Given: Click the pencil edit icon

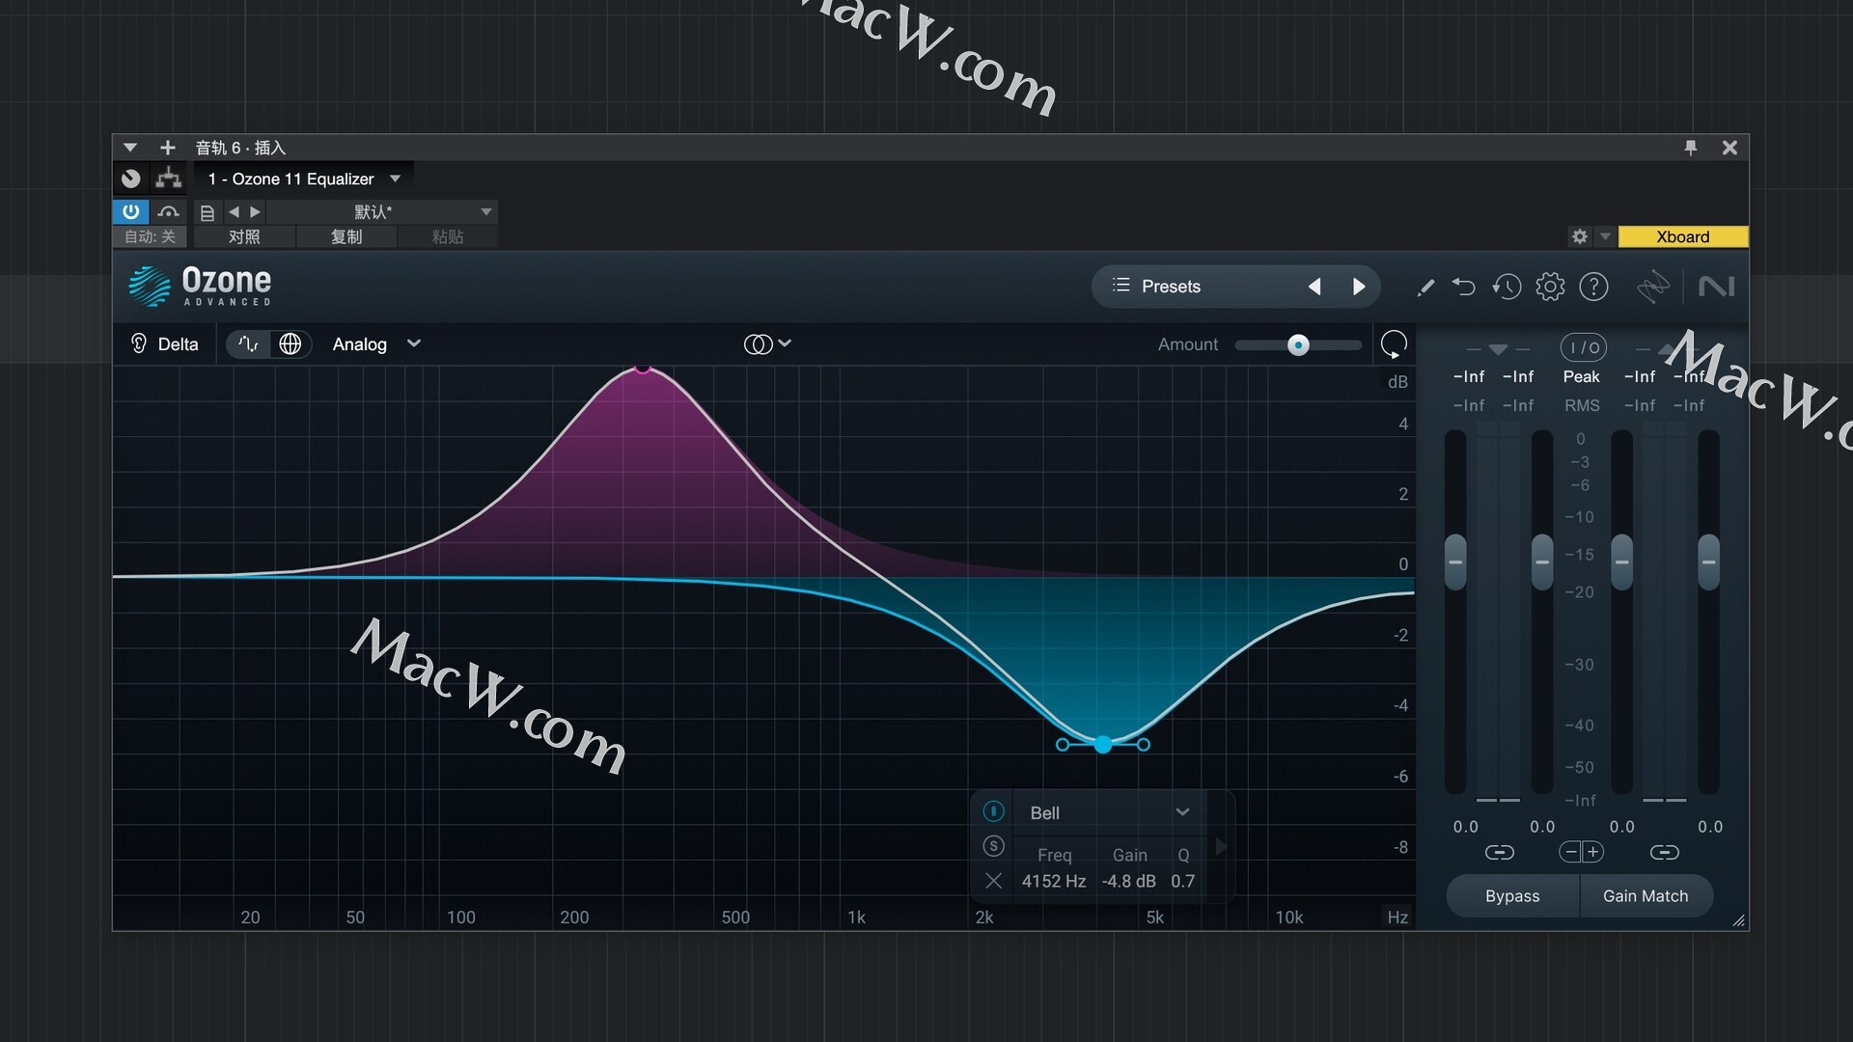Looking at the screenshot, I should coord(1425,287).
